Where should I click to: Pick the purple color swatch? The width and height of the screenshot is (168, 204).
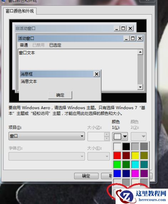(x=144, y=174)
